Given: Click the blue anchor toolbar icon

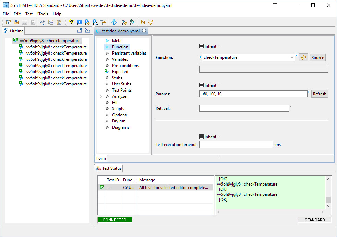Looking at the screenshot, I should 114,22.
